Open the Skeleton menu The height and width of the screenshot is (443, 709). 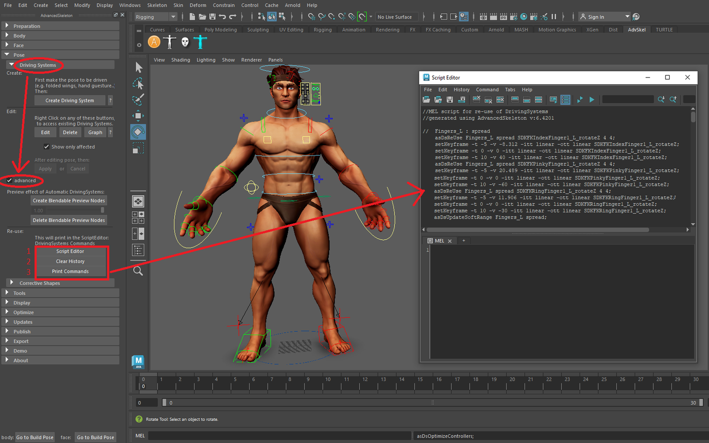click(157, 5)
